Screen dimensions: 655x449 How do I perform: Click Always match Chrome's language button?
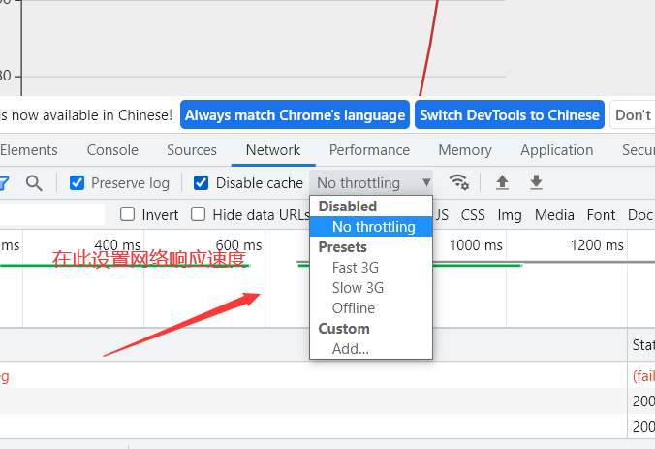pos(295,114)
